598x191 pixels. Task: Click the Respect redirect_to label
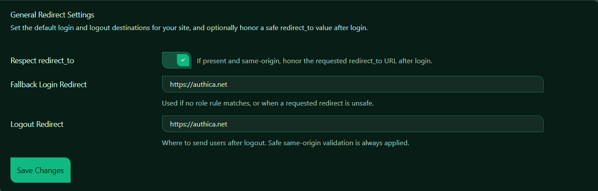point(42,61)
